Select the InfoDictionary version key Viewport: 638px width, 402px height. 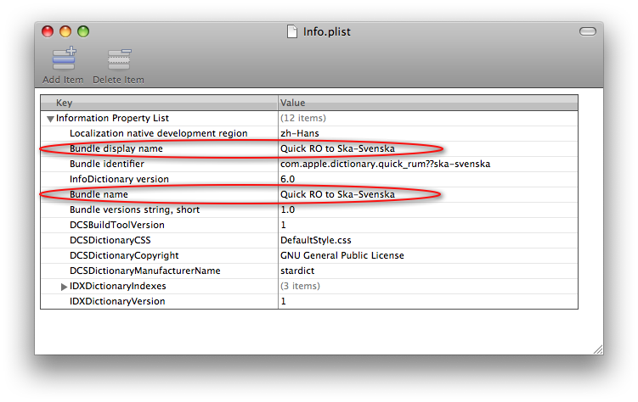coord(119,179)
